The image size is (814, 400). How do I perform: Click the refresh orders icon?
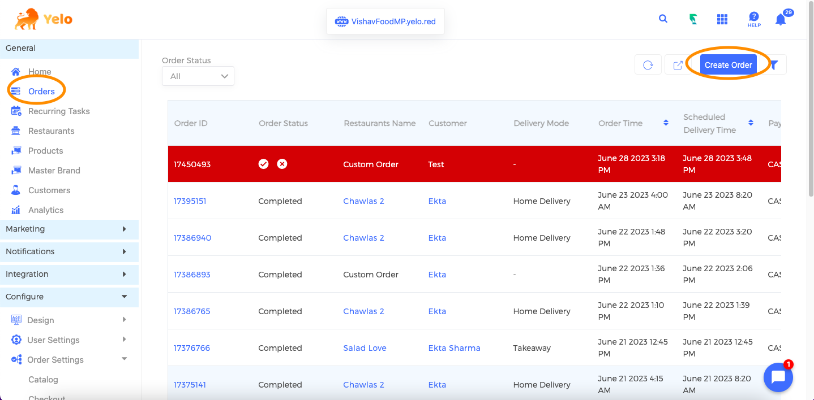pyautogui.click(x=648, y=65)
